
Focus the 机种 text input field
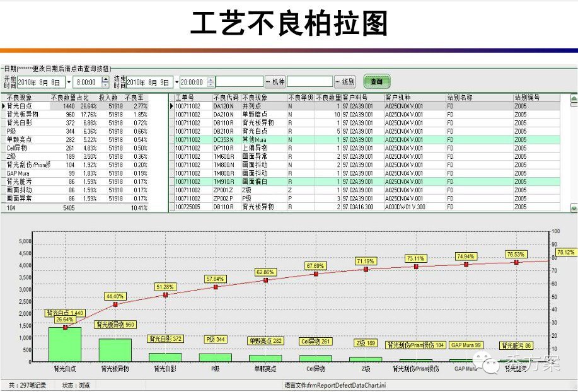[240, 82]
